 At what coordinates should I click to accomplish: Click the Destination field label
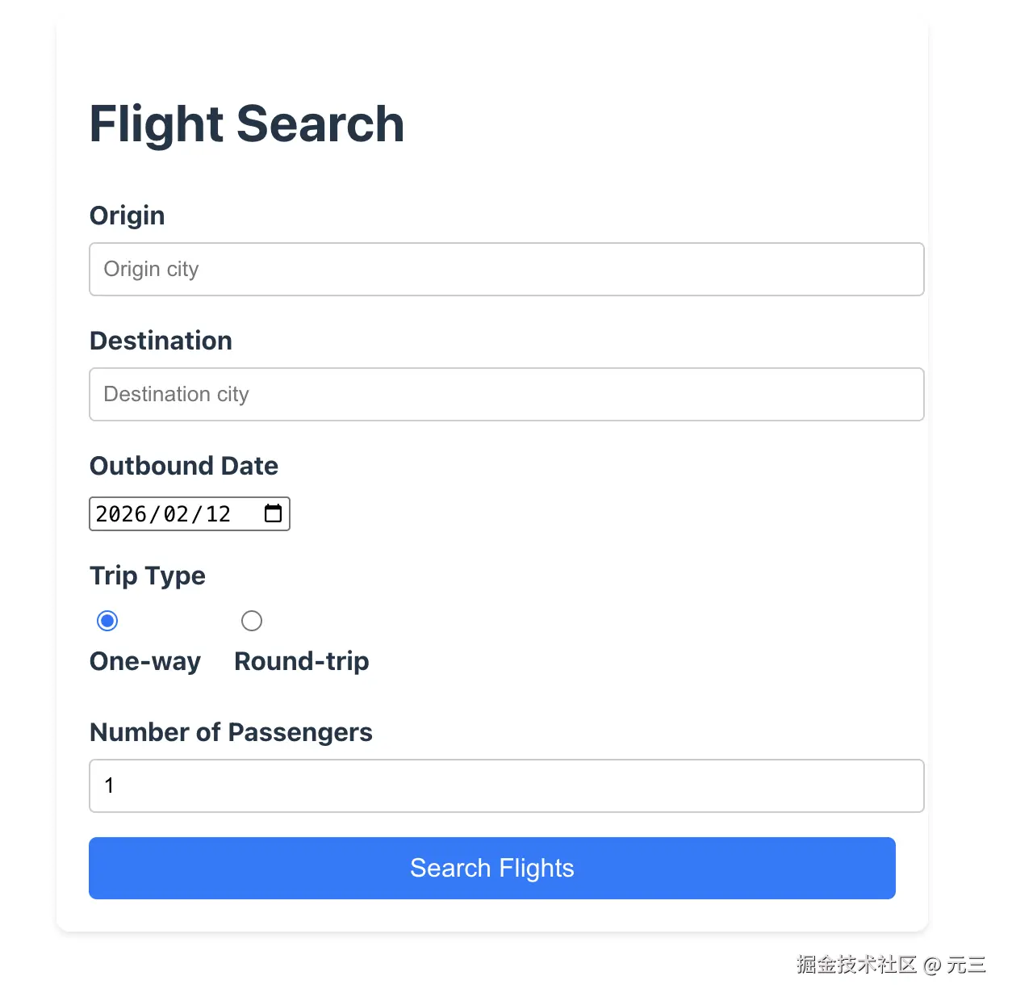tap(161, 341)
